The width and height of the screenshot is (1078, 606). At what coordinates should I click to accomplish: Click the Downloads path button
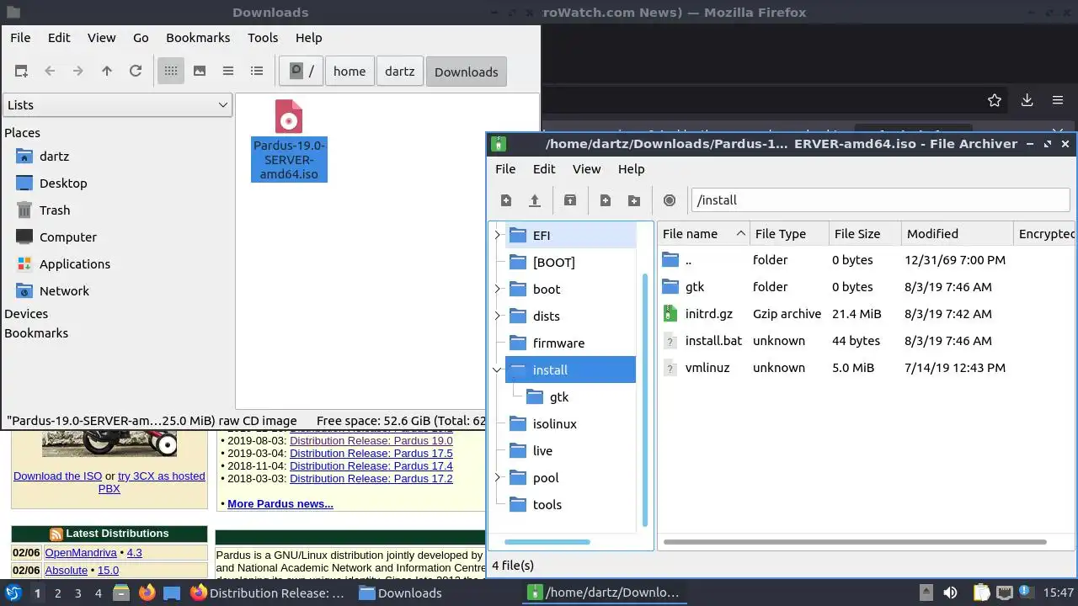(467, 72)
